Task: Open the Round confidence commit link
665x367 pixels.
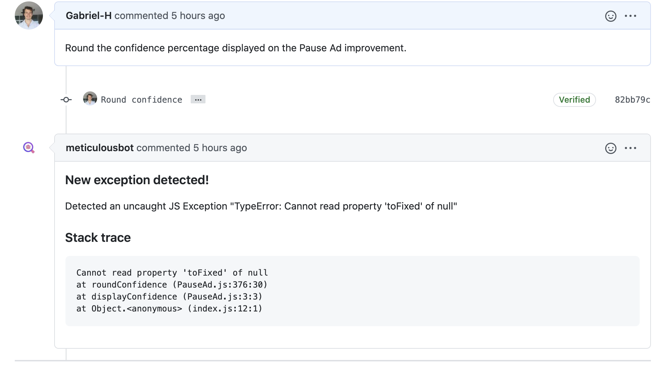Action: click(x=141, y=100)
